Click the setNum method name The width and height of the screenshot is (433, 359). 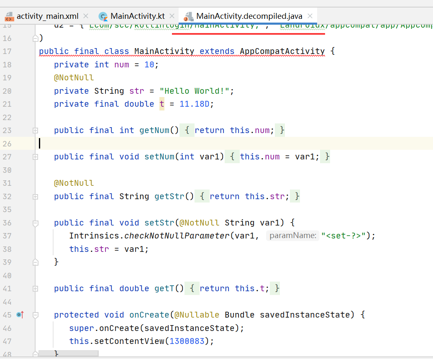[x=159, y=156]
